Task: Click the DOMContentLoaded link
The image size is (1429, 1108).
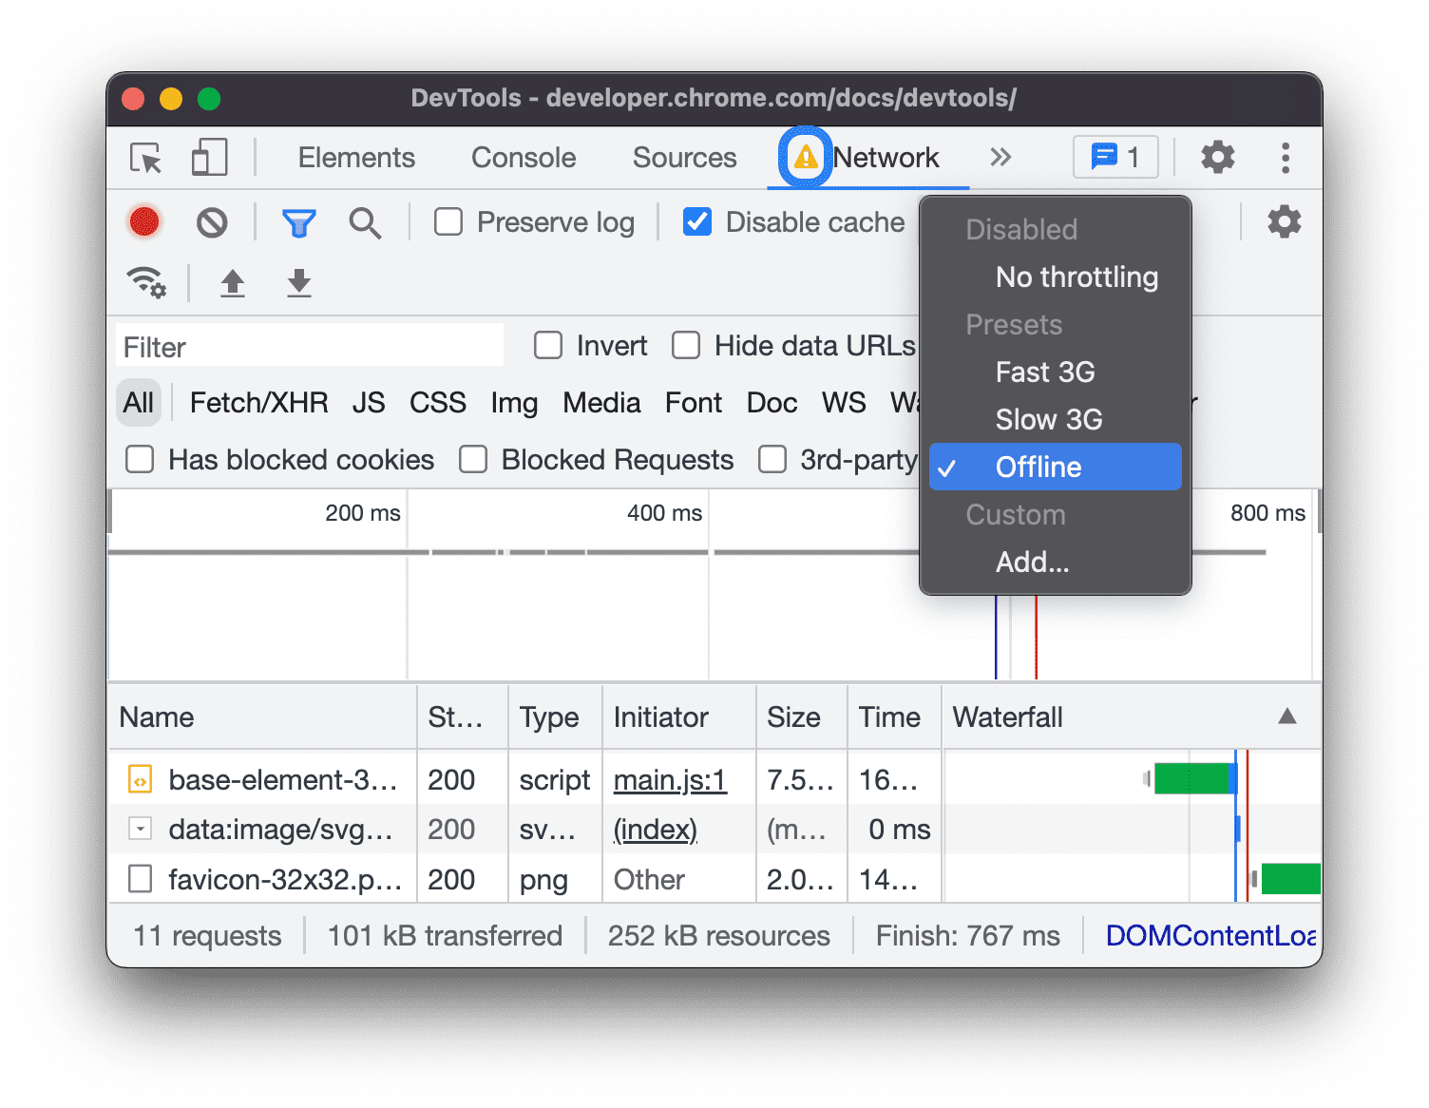Action: point(1209,935)
